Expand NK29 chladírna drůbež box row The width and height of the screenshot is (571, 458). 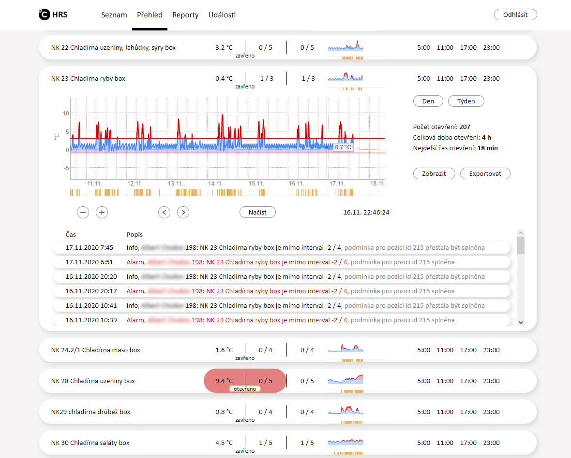(288, 412)
